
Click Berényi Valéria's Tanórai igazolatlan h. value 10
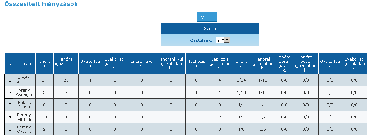[x=66, y=117]
